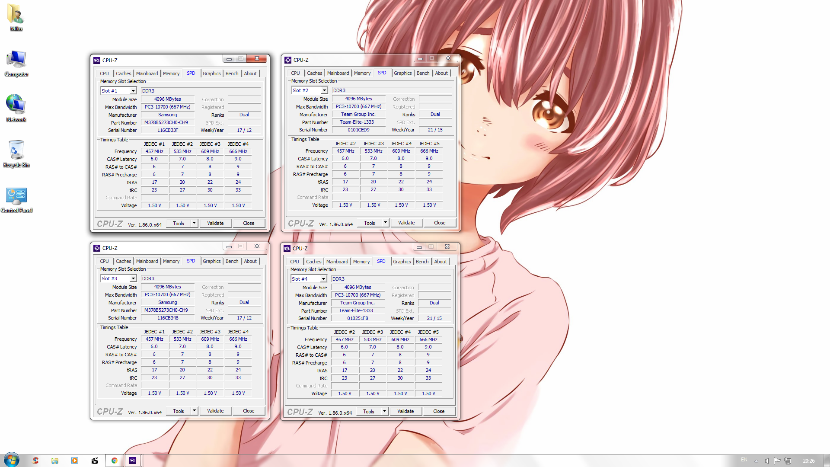830x467 pixels.
Task: Click the CPU-Z title icon in Slot #4 window
Action: click(287, 249)
